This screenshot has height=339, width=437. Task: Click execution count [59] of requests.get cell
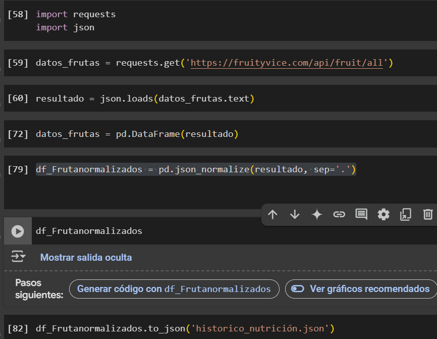tap(18, 63)
